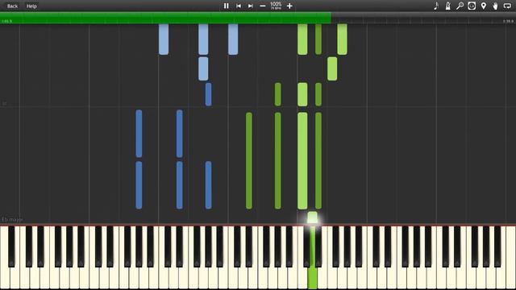516x290 pixels.
Task: Click the 100% speed readout
Action: pyautogui.click(x=276, y=6)
